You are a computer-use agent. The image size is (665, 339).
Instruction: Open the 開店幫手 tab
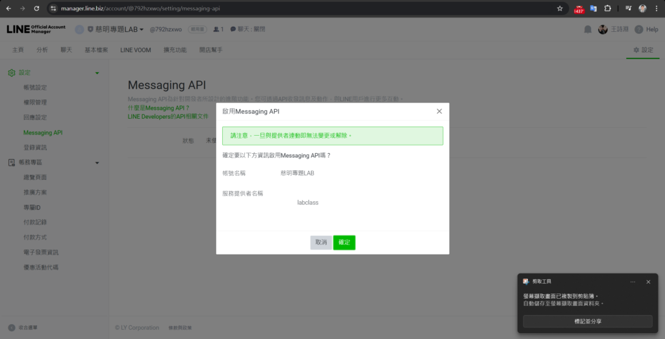pos(211,49)
